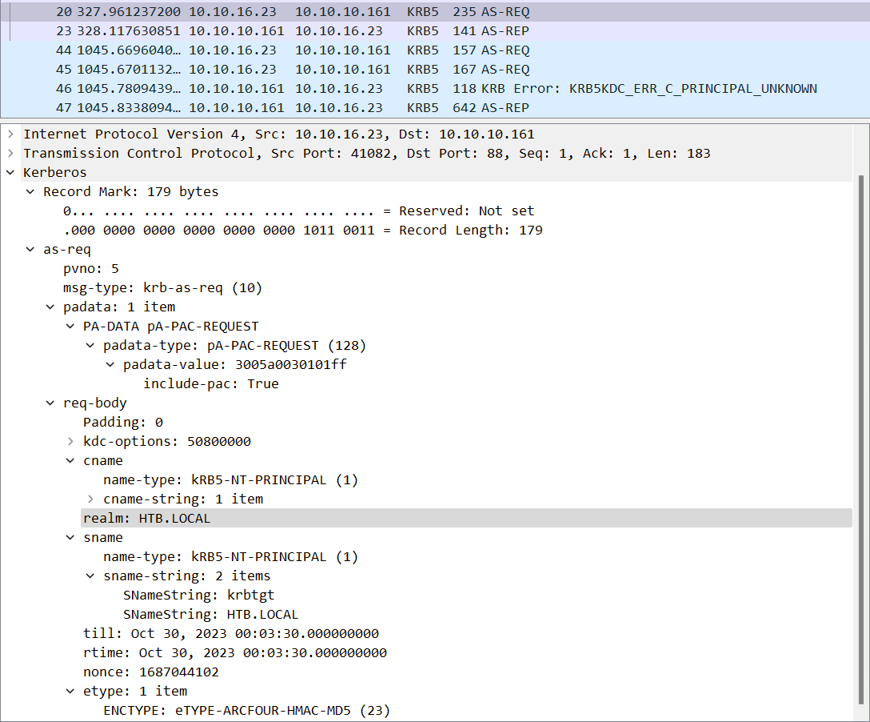Select the SNameString: krbtgt entry
Screen dimensions: 870x722
coord(198,596)
